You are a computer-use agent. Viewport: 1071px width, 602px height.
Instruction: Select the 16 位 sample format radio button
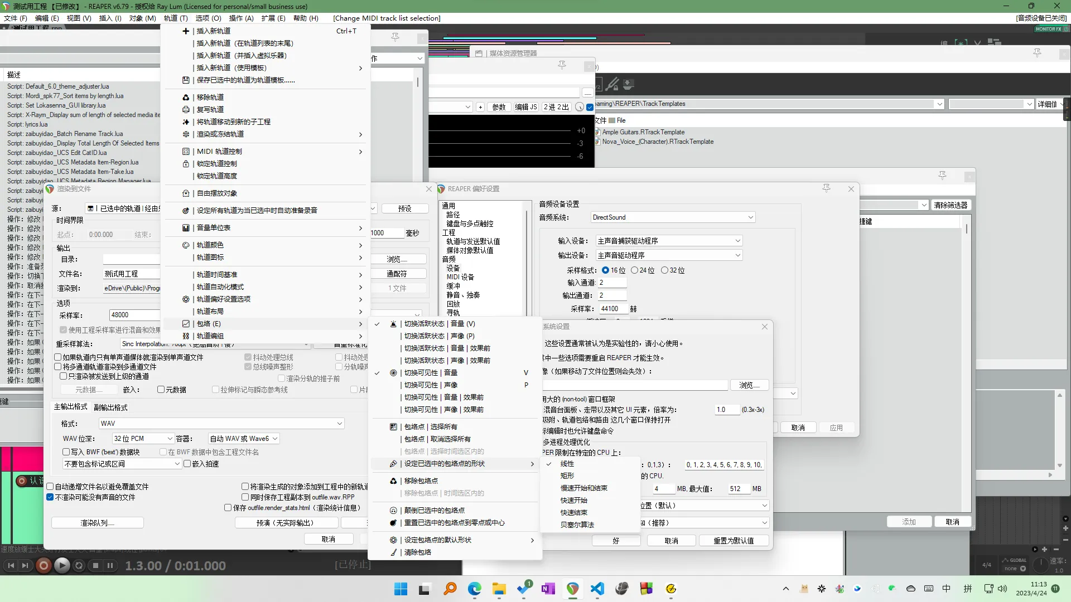pyautogui.click(x=605, y=270)
